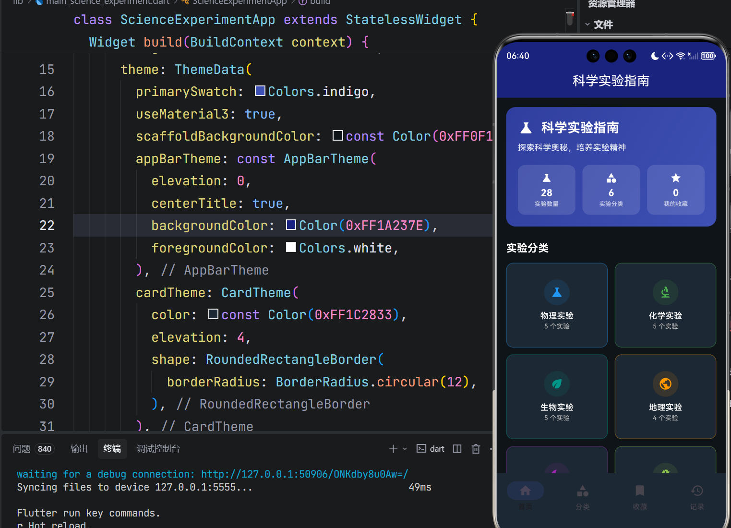731x528 pixels.
Task: Tap the 实验分类 section heading
Action: (527, 248)
